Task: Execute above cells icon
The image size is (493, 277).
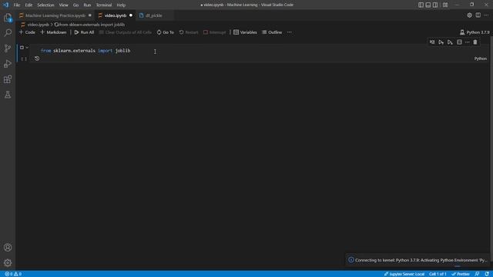Action: [441, 42]
